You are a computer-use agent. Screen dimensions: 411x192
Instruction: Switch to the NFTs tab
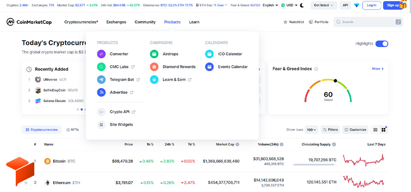[x=72, y=130]
